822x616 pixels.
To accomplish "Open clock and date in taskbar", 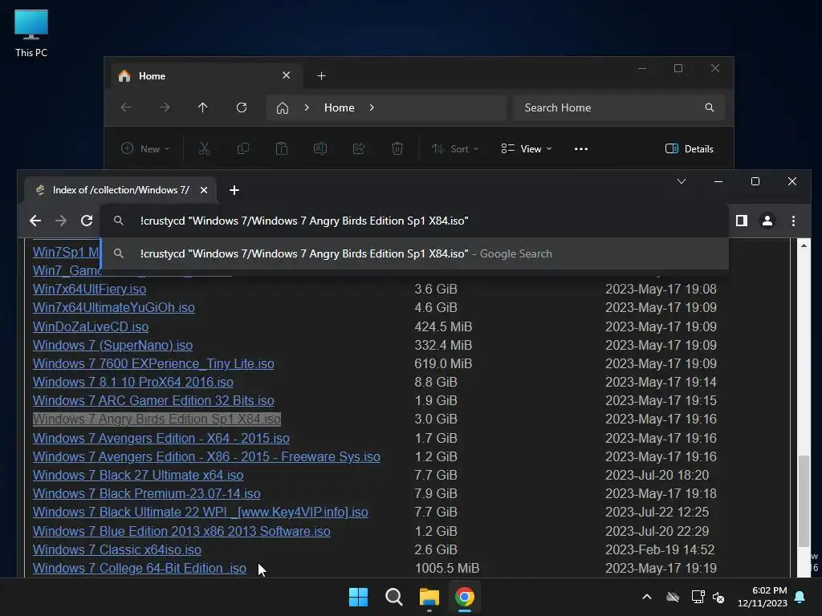I will pyautogui.click(x=763, y=597).
